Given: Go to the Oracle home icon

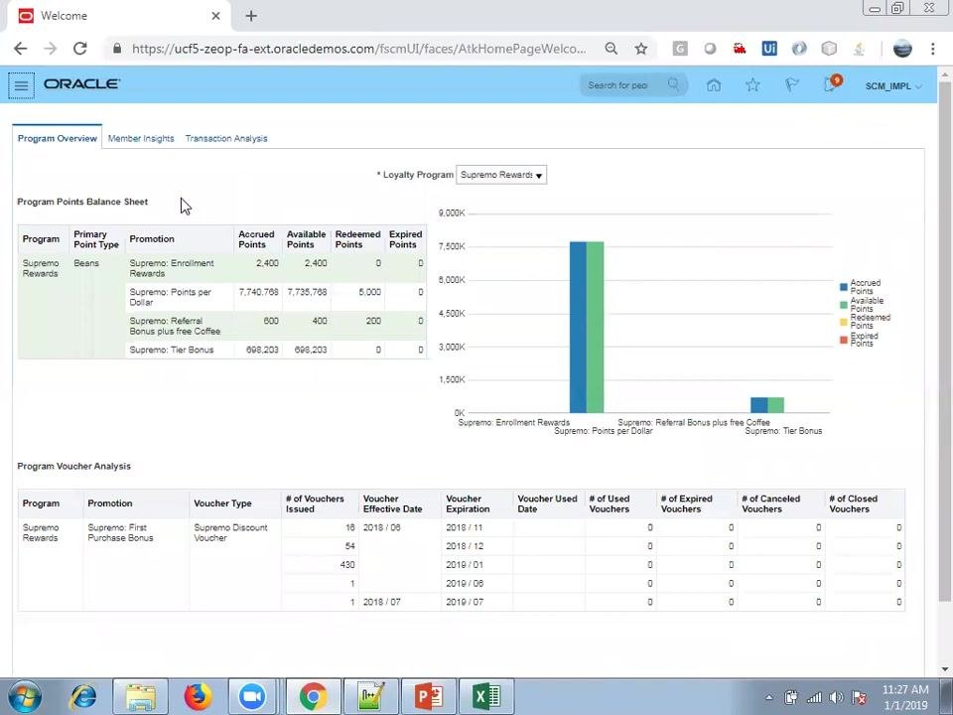Looking at the screenshot, I should tap(714, 85).
